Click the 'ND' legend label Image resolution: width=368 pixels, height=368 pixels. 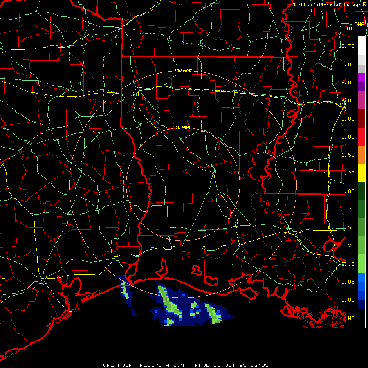(351, 319)
